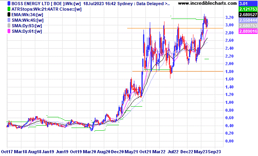Click the Mar22 date axis label
Image resolution: width=258 pixels, height=156 pixels.
pyautogui.click(x=159, y=152)
